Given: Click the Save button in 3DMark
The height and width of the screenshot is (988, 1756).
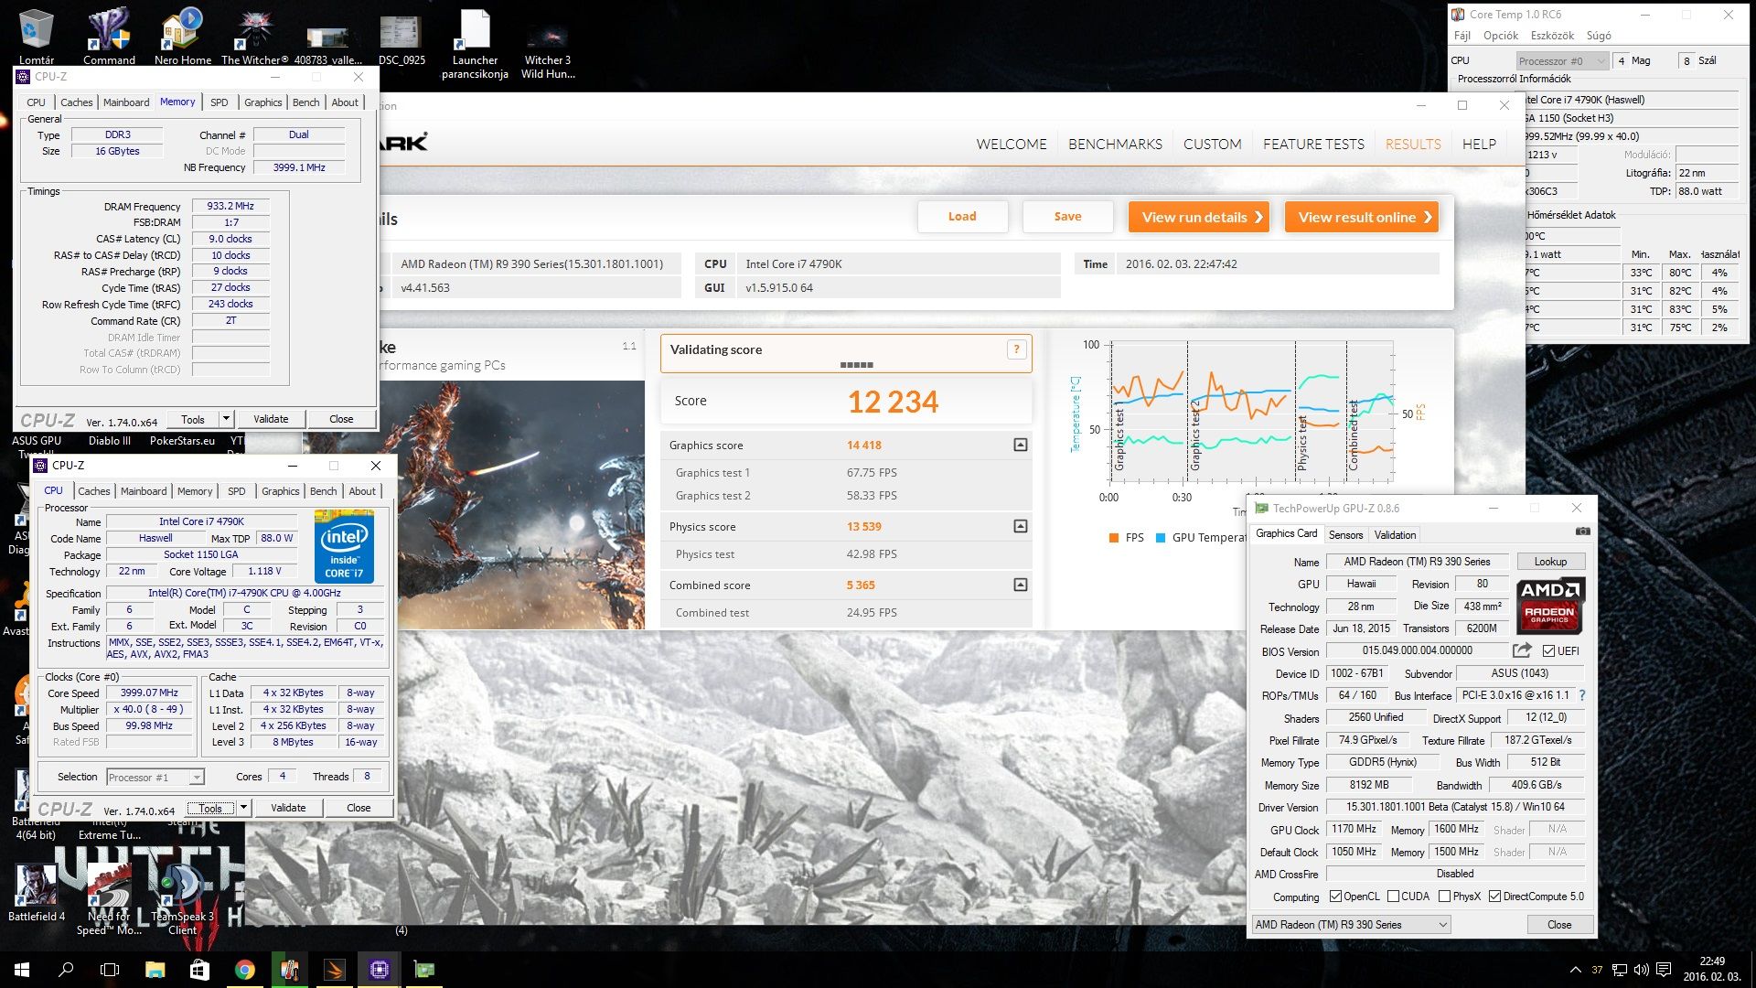Looking at the screenshot, I should coord(1067,217).
